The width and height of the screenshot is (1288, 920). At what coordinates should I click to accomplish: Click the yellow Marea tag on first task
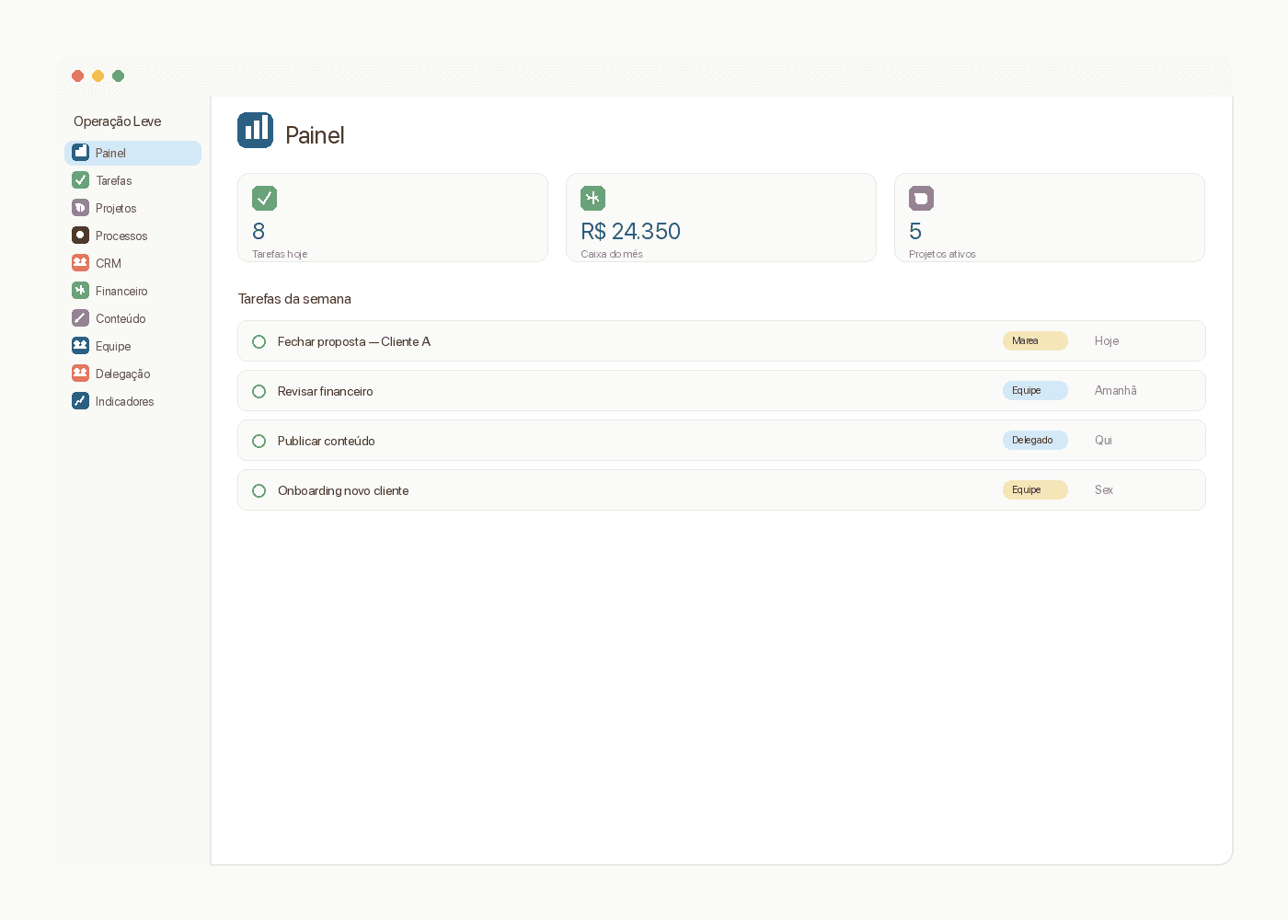coord(1035,341)
